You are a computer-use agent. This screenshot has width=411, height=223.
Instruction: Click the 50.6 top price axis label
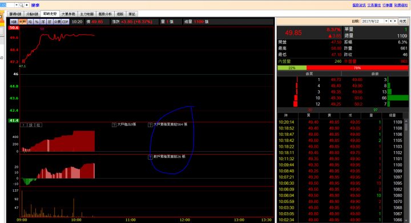[x=14, y=28]
